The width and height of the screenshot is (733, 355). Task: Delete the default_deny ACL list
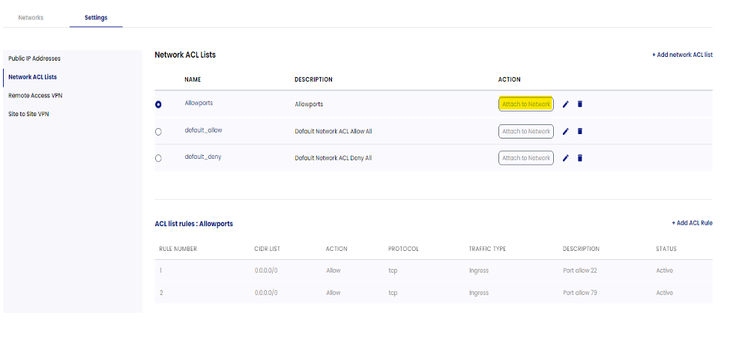tap(580, 158)
